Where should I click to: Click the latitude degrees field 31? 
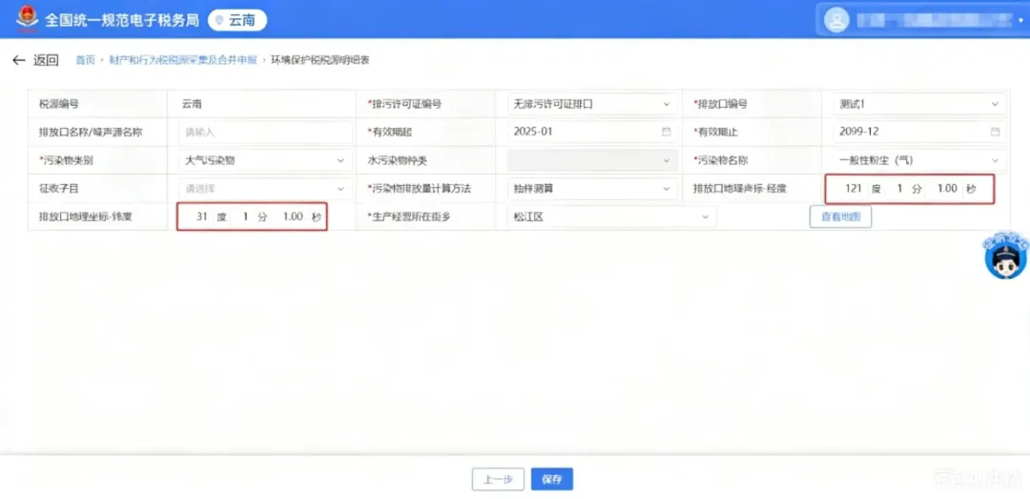[200, 217]
